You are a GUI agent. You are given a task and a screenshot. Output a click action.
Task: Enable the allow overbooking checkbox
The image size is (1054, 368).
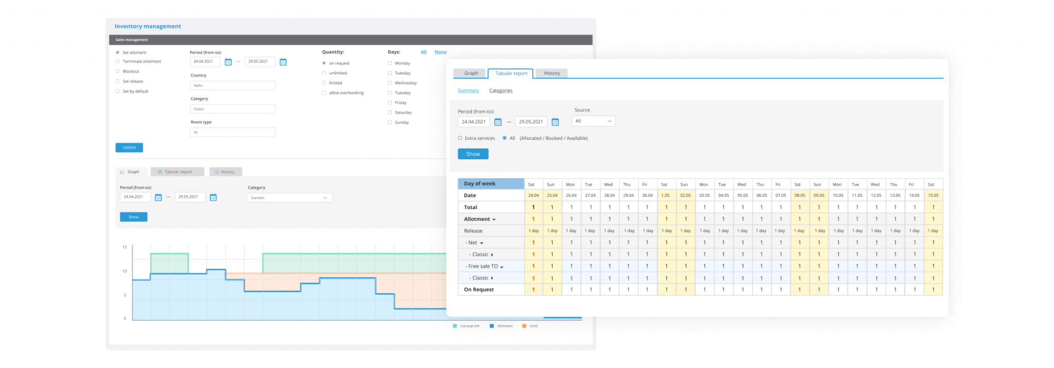[x=324, y=93]
